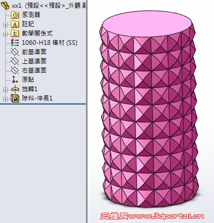Image resolution: width=214 pixels, height=223 pixels.
Task: Select the 前基準面 plane icon
Action: 15,52
